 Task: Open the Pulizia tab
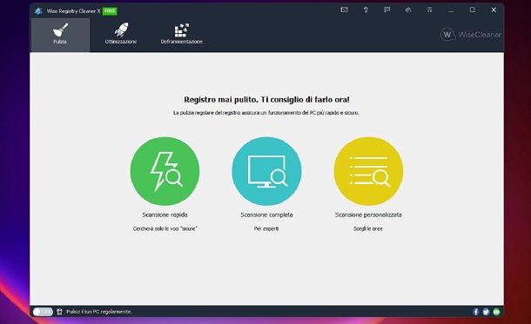[x=60, y=35]
